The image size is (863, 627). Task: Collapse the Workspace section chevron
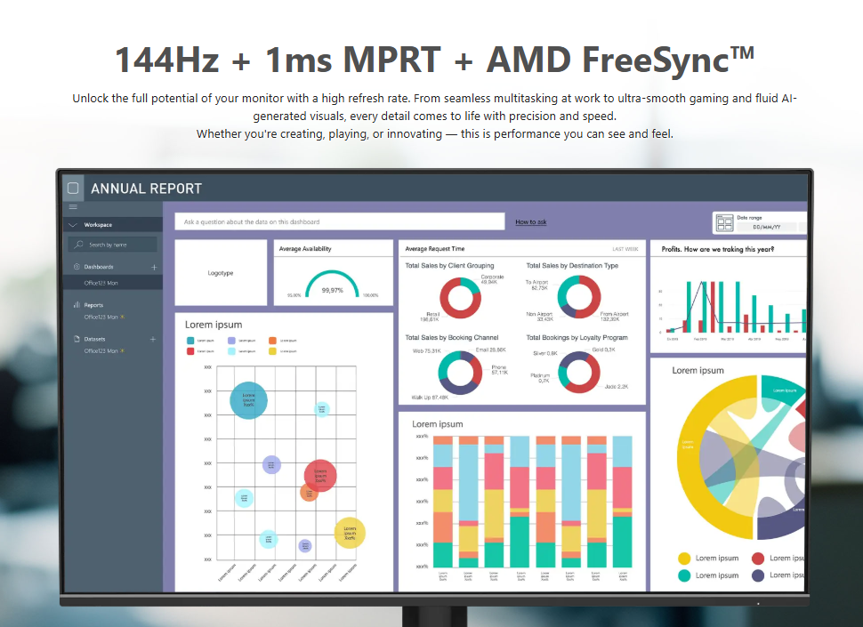(x=74, y=225)
